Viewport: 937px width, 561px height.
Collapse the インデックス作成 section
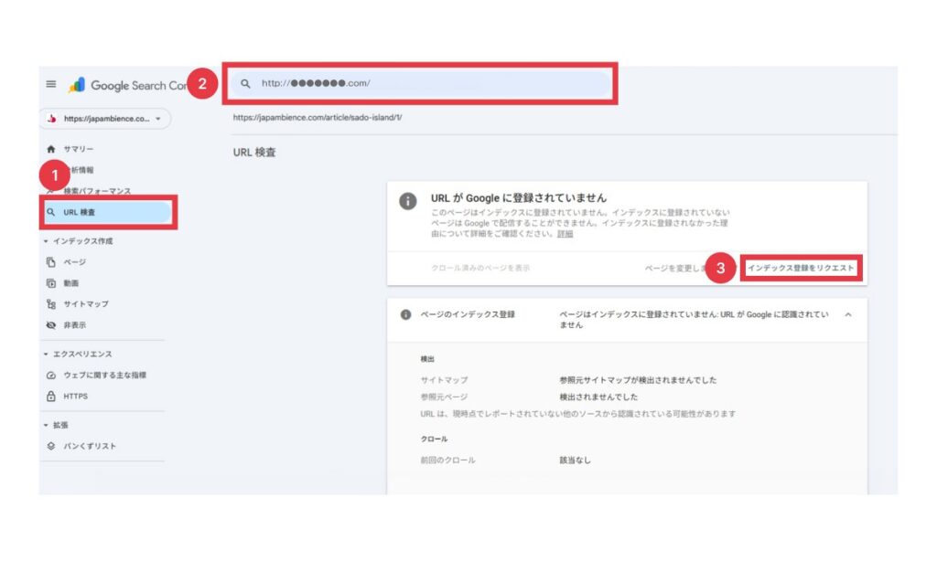point(46,239)
